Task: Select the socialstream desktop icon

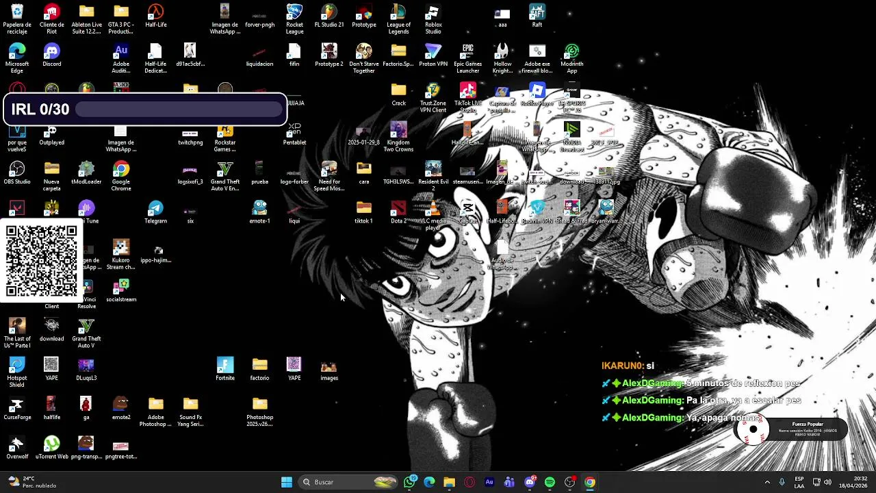Action: click(x=121, y=291)
